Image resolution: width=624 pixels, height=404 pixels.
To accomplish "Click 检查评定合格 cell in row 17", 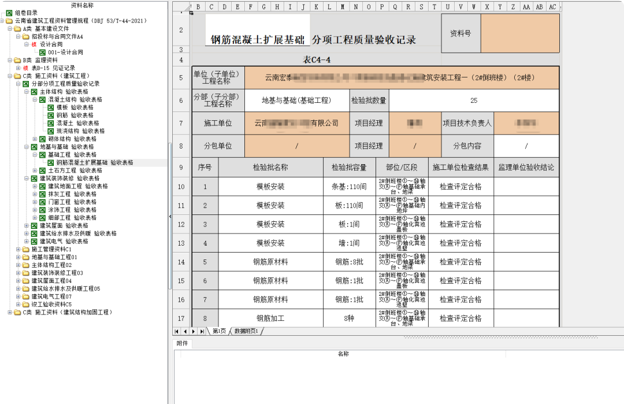I will [461, 318].
